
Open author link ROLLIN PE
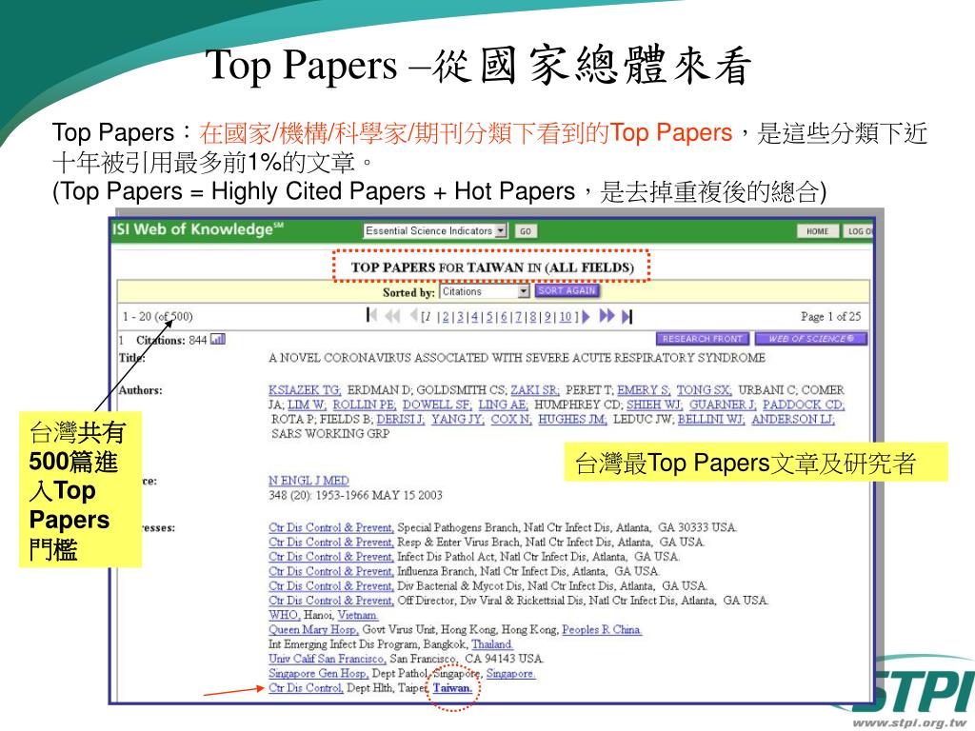pos(364,405)
